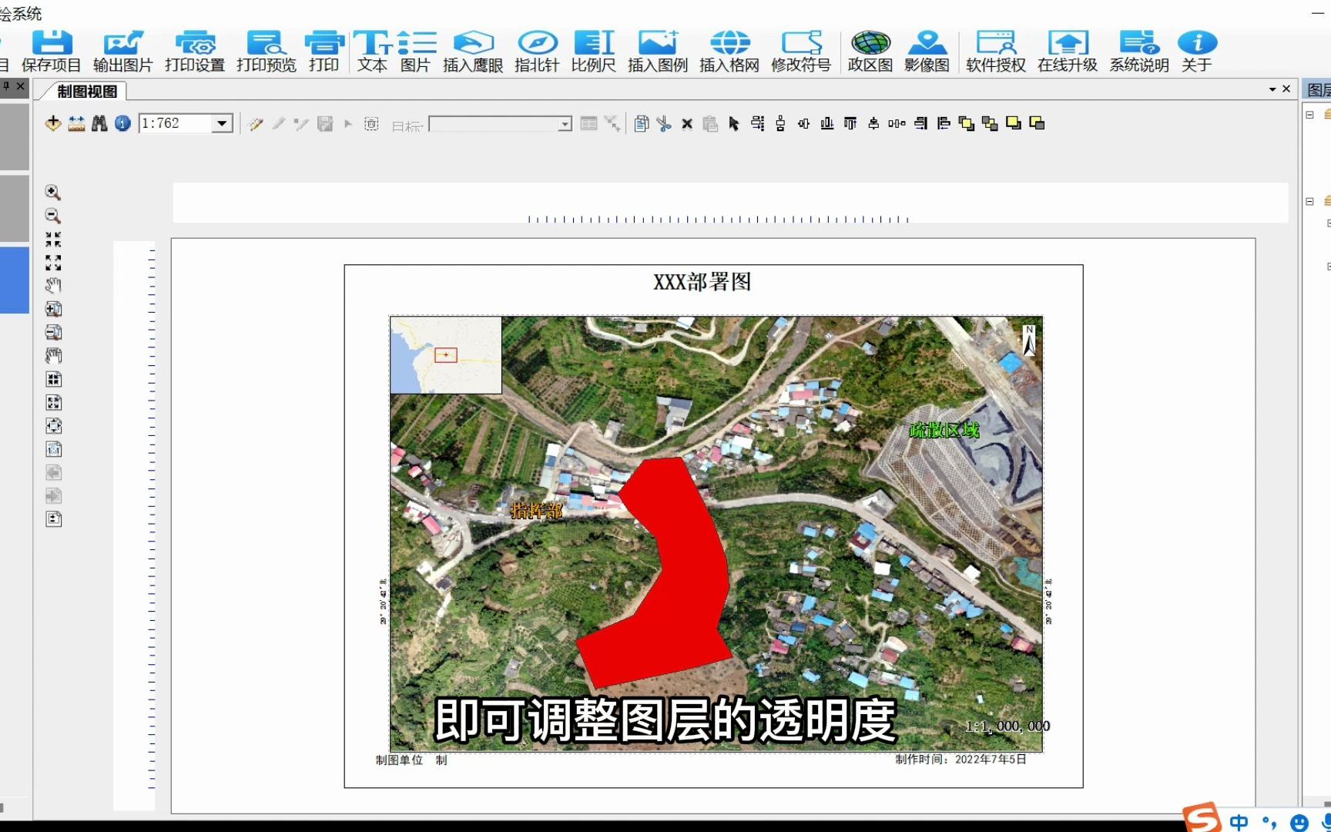The image size is (1331, 832).
Task: Open the 关于 about dialog
Action: point(1197,51)
